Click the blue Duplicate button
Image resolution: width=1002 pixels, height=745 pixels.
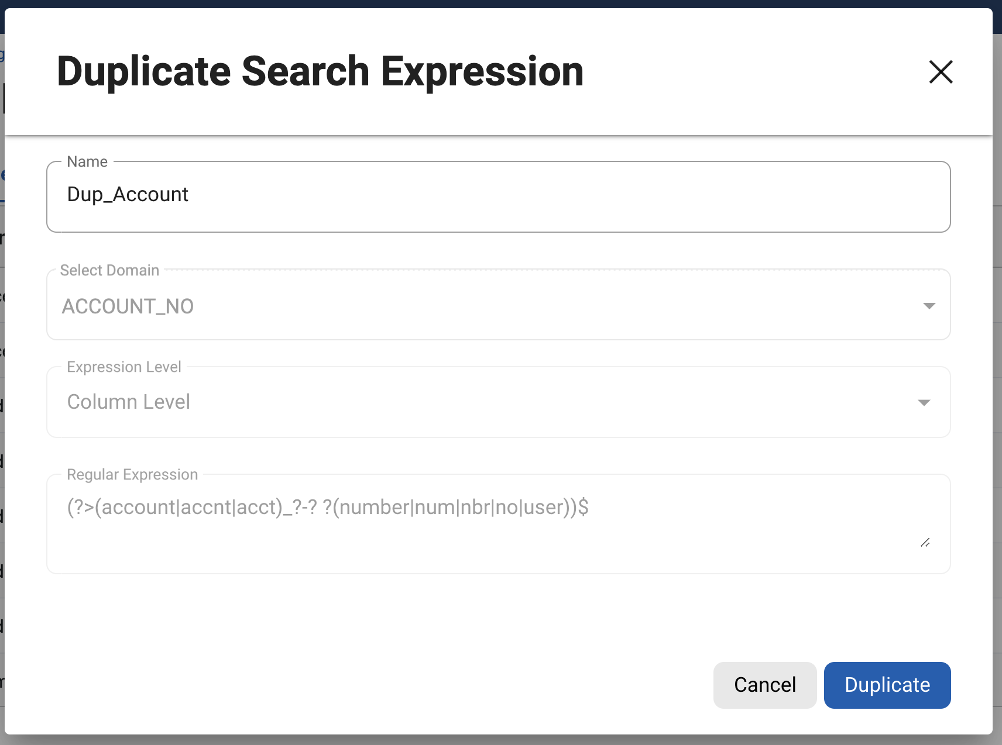click(x=887, y=685)
